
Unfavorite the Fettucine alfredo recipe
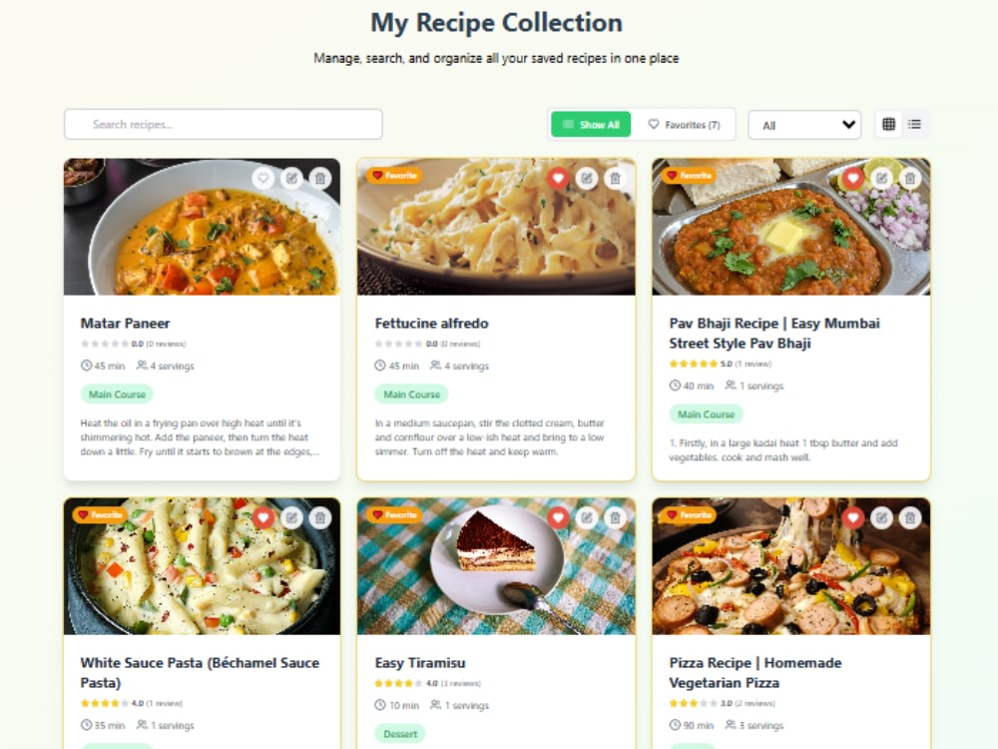[558, 179]
